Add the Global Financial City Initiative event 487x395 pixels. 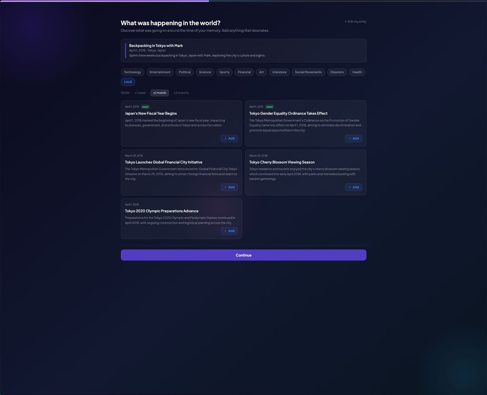[229, 187]
